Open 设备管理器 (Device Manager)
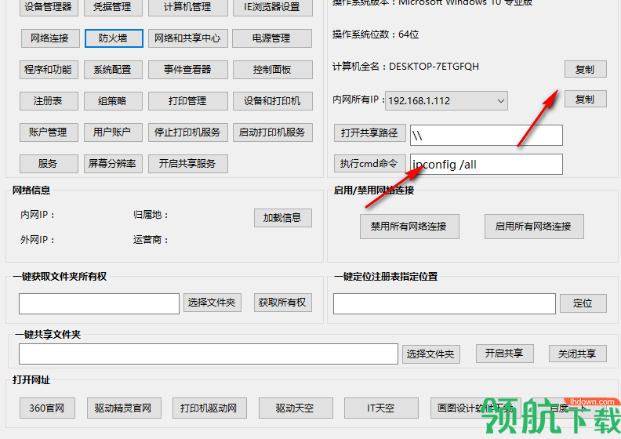The image size is (621, 439). click(x=49, y=7)
